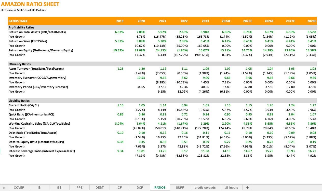The image size is (322, 191).
Task: Select the 10.53 Inventory Turnover cell
Action: [141, 78]
